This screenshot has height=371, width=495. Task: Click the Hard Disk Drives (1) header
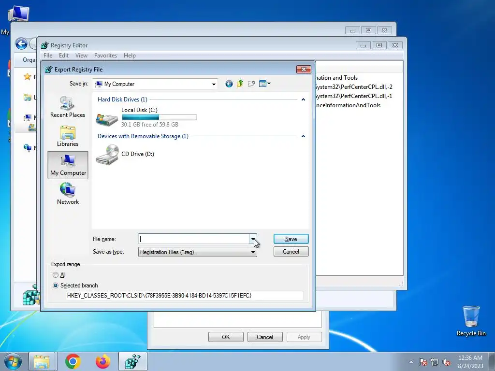coord(122,100)
